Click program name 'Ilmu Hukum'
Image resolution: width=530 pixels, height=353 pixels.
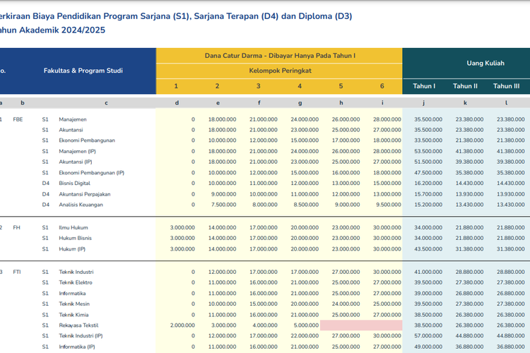[73, 227]
